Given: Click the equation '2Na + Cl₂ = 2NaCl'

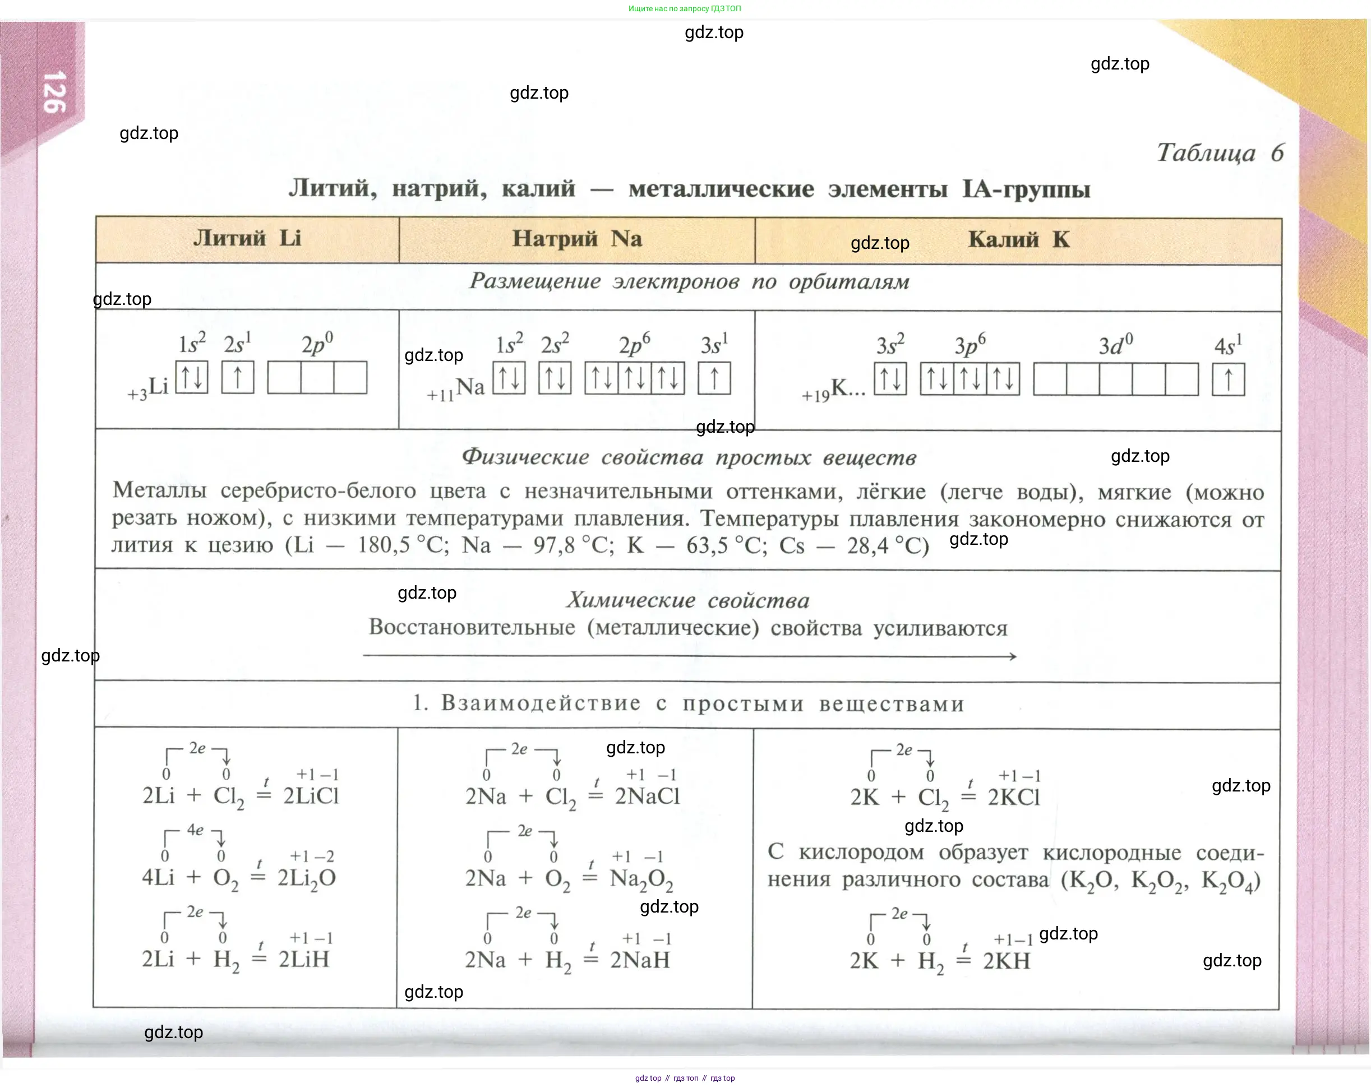Looking at the screenshot, I should pos(573,798).
